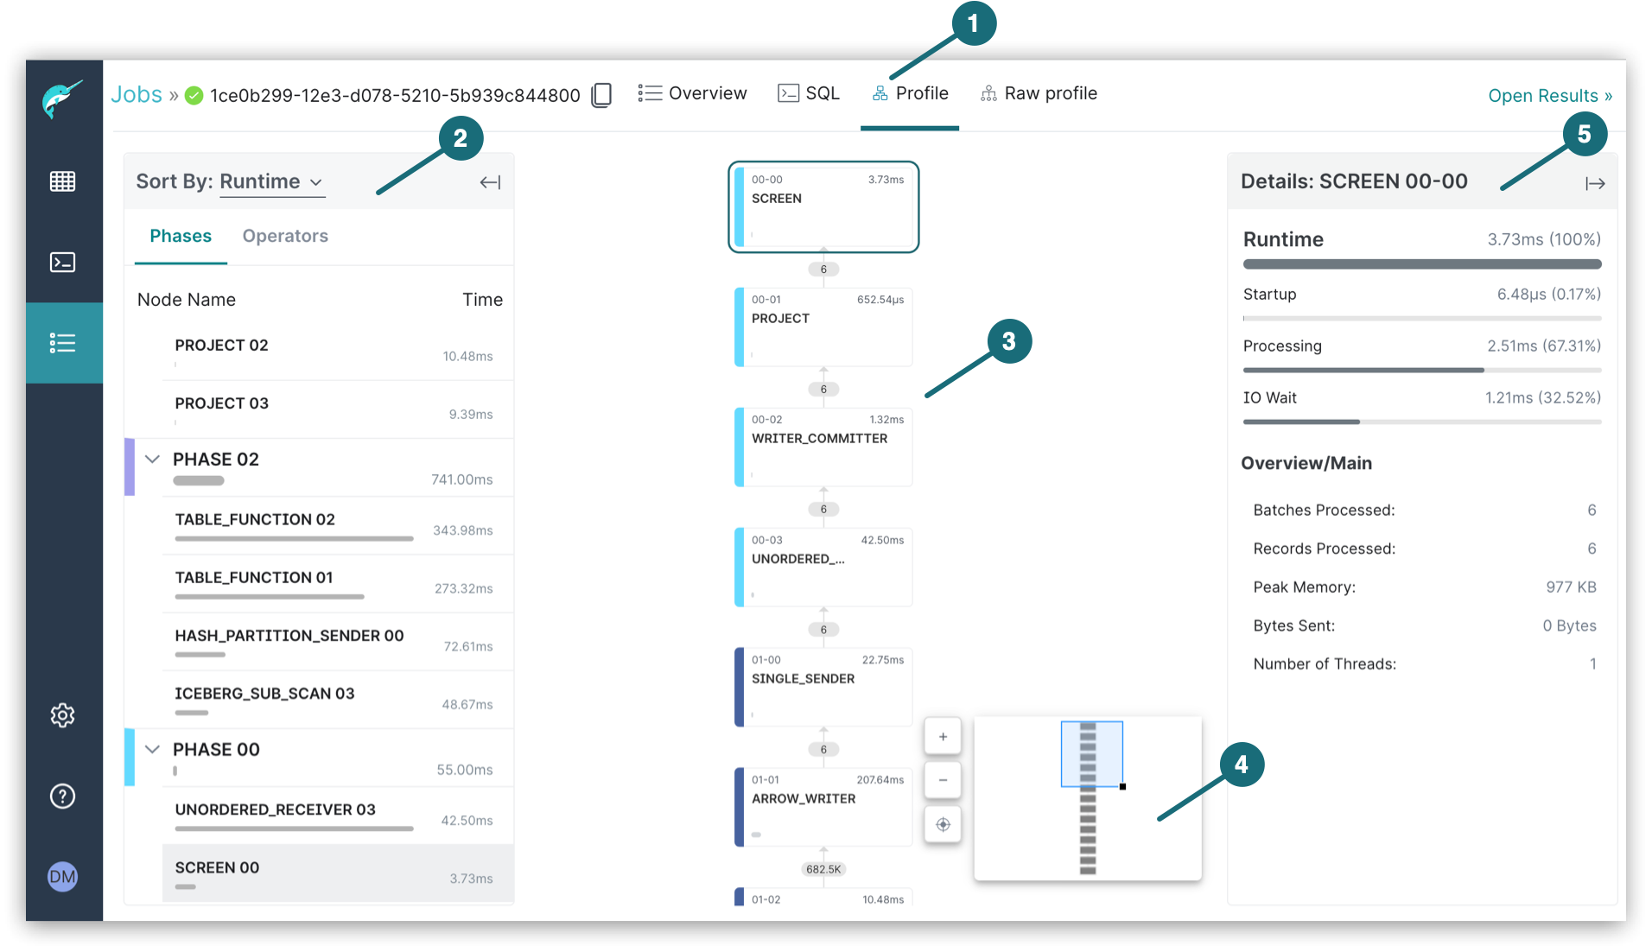Open the Settings gear icon
The image size is (1652, 952).
coord(63,715)
